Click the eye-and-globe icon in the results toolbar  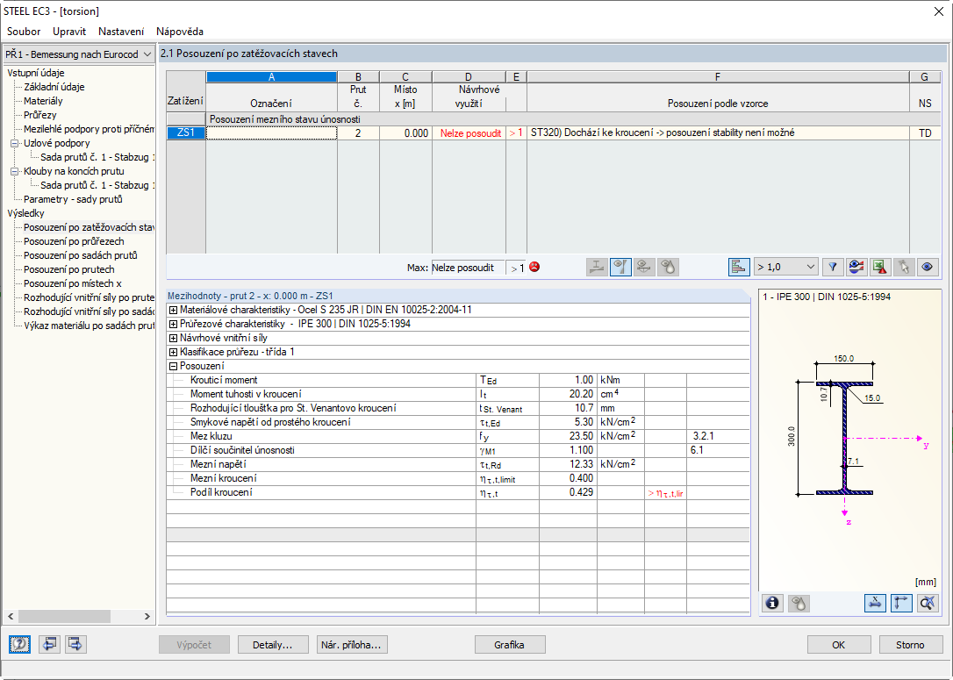[644, 267]
